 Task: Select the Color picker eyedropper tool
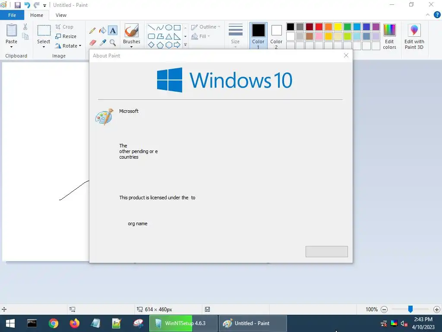[103, 43]
